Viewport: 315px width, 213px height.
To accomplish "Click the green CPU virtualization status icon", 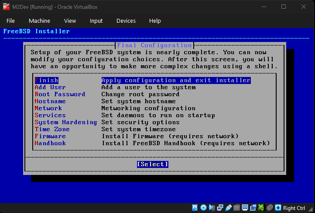I will 261,208.
